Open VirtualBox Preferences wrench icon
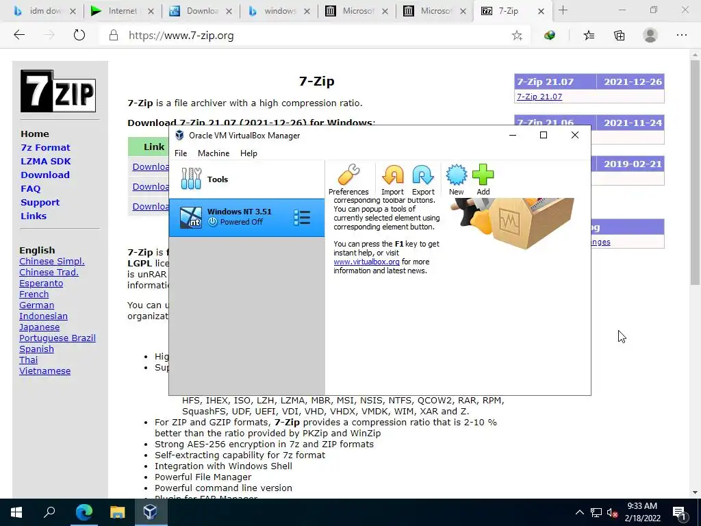This screenshot has height=526, width=701. [x=348, y=179]
